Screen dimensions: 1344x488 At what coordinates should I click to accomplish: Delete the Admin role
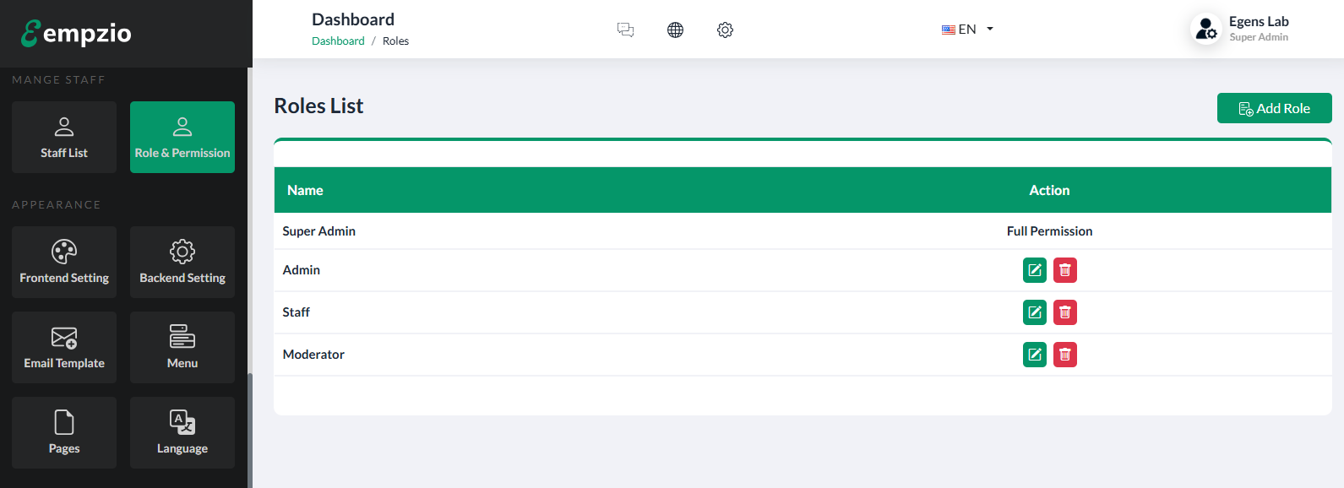pos(1064,270)
